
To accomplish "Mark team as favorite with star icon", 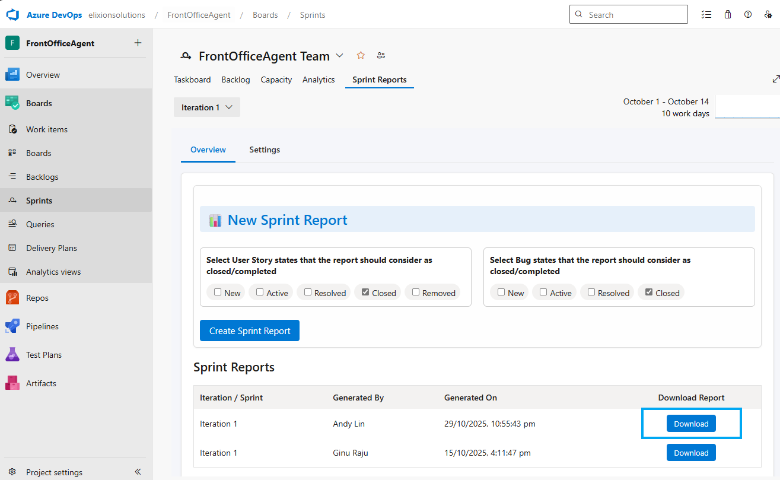I will (361, 56).
